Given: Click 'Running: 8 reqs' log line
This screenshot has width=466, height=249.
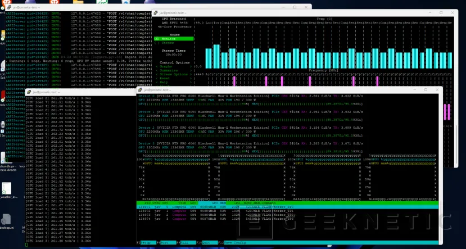Looking at the screenshot, I should (79, 61).
